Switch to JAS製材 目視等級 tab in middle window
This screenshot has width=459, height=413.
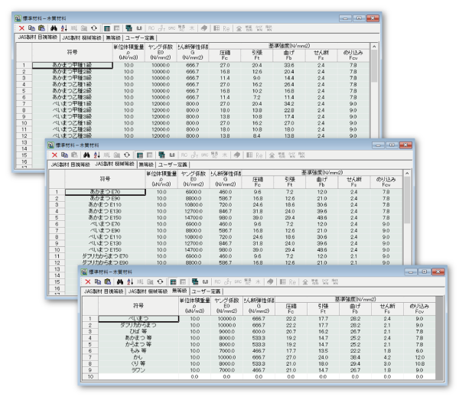click(x=70, y=164)
